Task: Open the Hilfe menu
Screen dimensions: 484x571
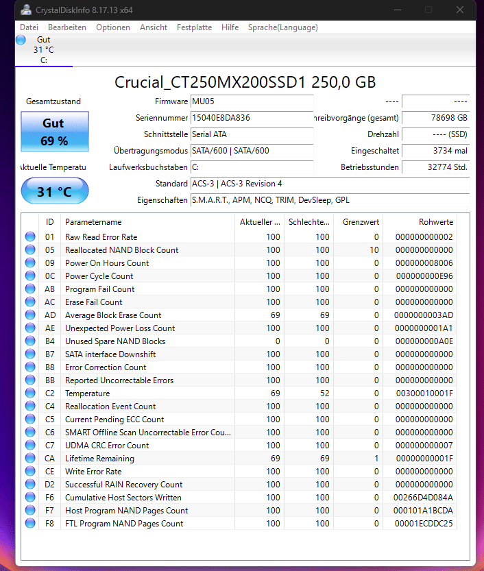Action: coord(230,27)
